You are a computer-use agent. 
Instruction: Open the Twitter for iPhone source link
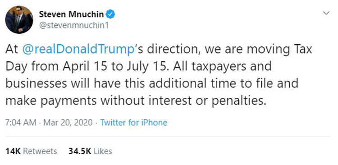(134, 123)
